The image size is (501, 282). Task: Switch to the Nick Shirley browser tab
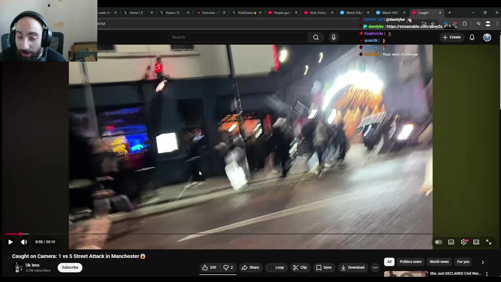pos(318,13)
